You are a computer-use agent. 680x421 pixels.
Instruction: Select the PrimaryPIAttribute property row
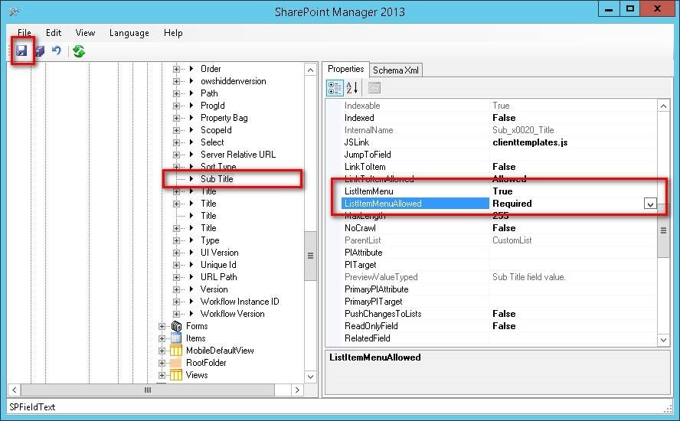(x=499, y=289)
